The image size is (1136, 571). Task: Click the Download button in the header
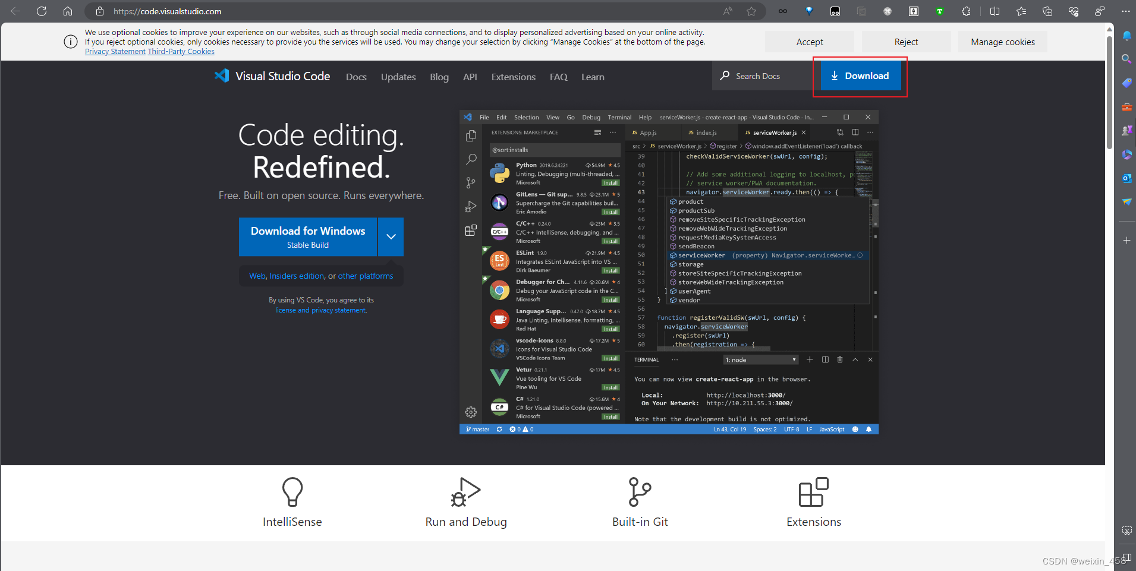861,76
